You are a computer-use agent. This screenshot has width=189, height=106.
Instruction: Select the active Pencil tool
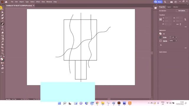[2, 24]
